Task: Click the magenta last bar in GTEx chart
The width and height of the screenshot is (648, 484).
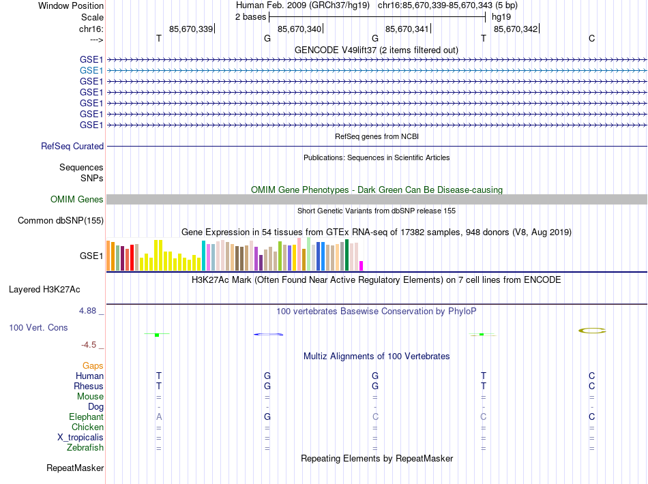Action: coord(362,266)
